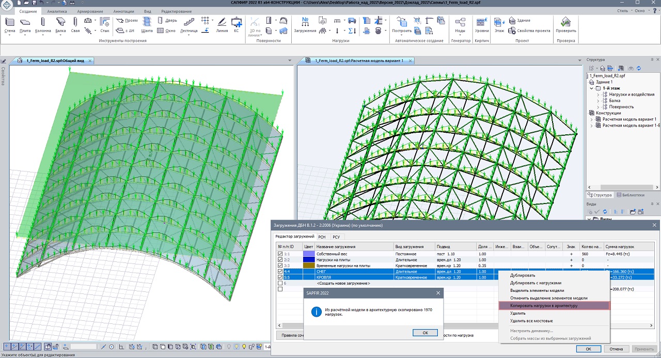Click the color swatch for Собственный вес
Screen dimensions: 661x358
click(309, 254)
